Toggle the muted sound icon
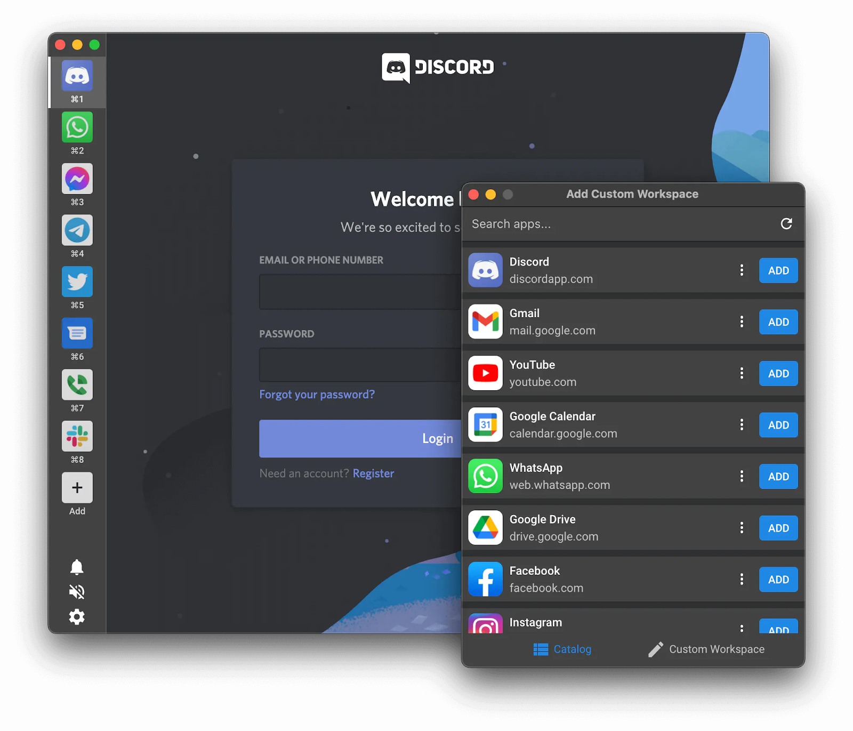853x731 pixels. tap(77, 592)
